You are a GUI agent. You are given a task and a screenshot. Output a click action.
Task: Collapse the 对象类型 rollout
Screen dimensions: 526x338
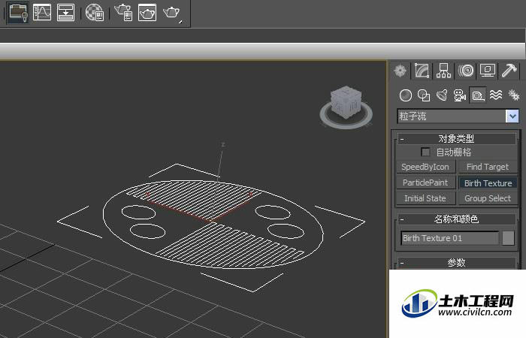click(457, 138)
